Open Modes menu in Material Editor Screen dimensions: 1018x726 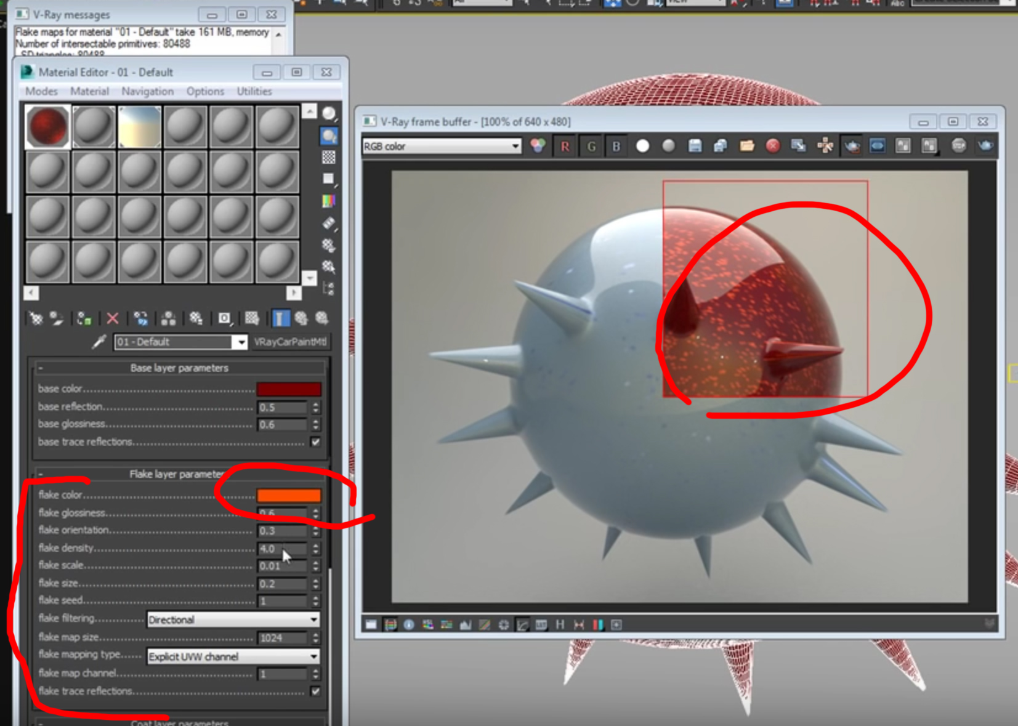coord(41,91)
